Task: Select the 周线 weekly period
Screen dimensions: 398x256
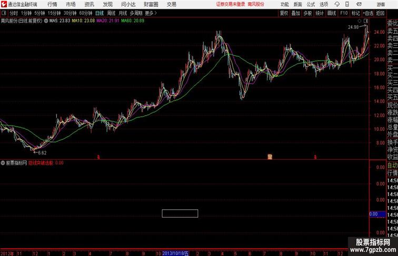Action: pos(111,13)
